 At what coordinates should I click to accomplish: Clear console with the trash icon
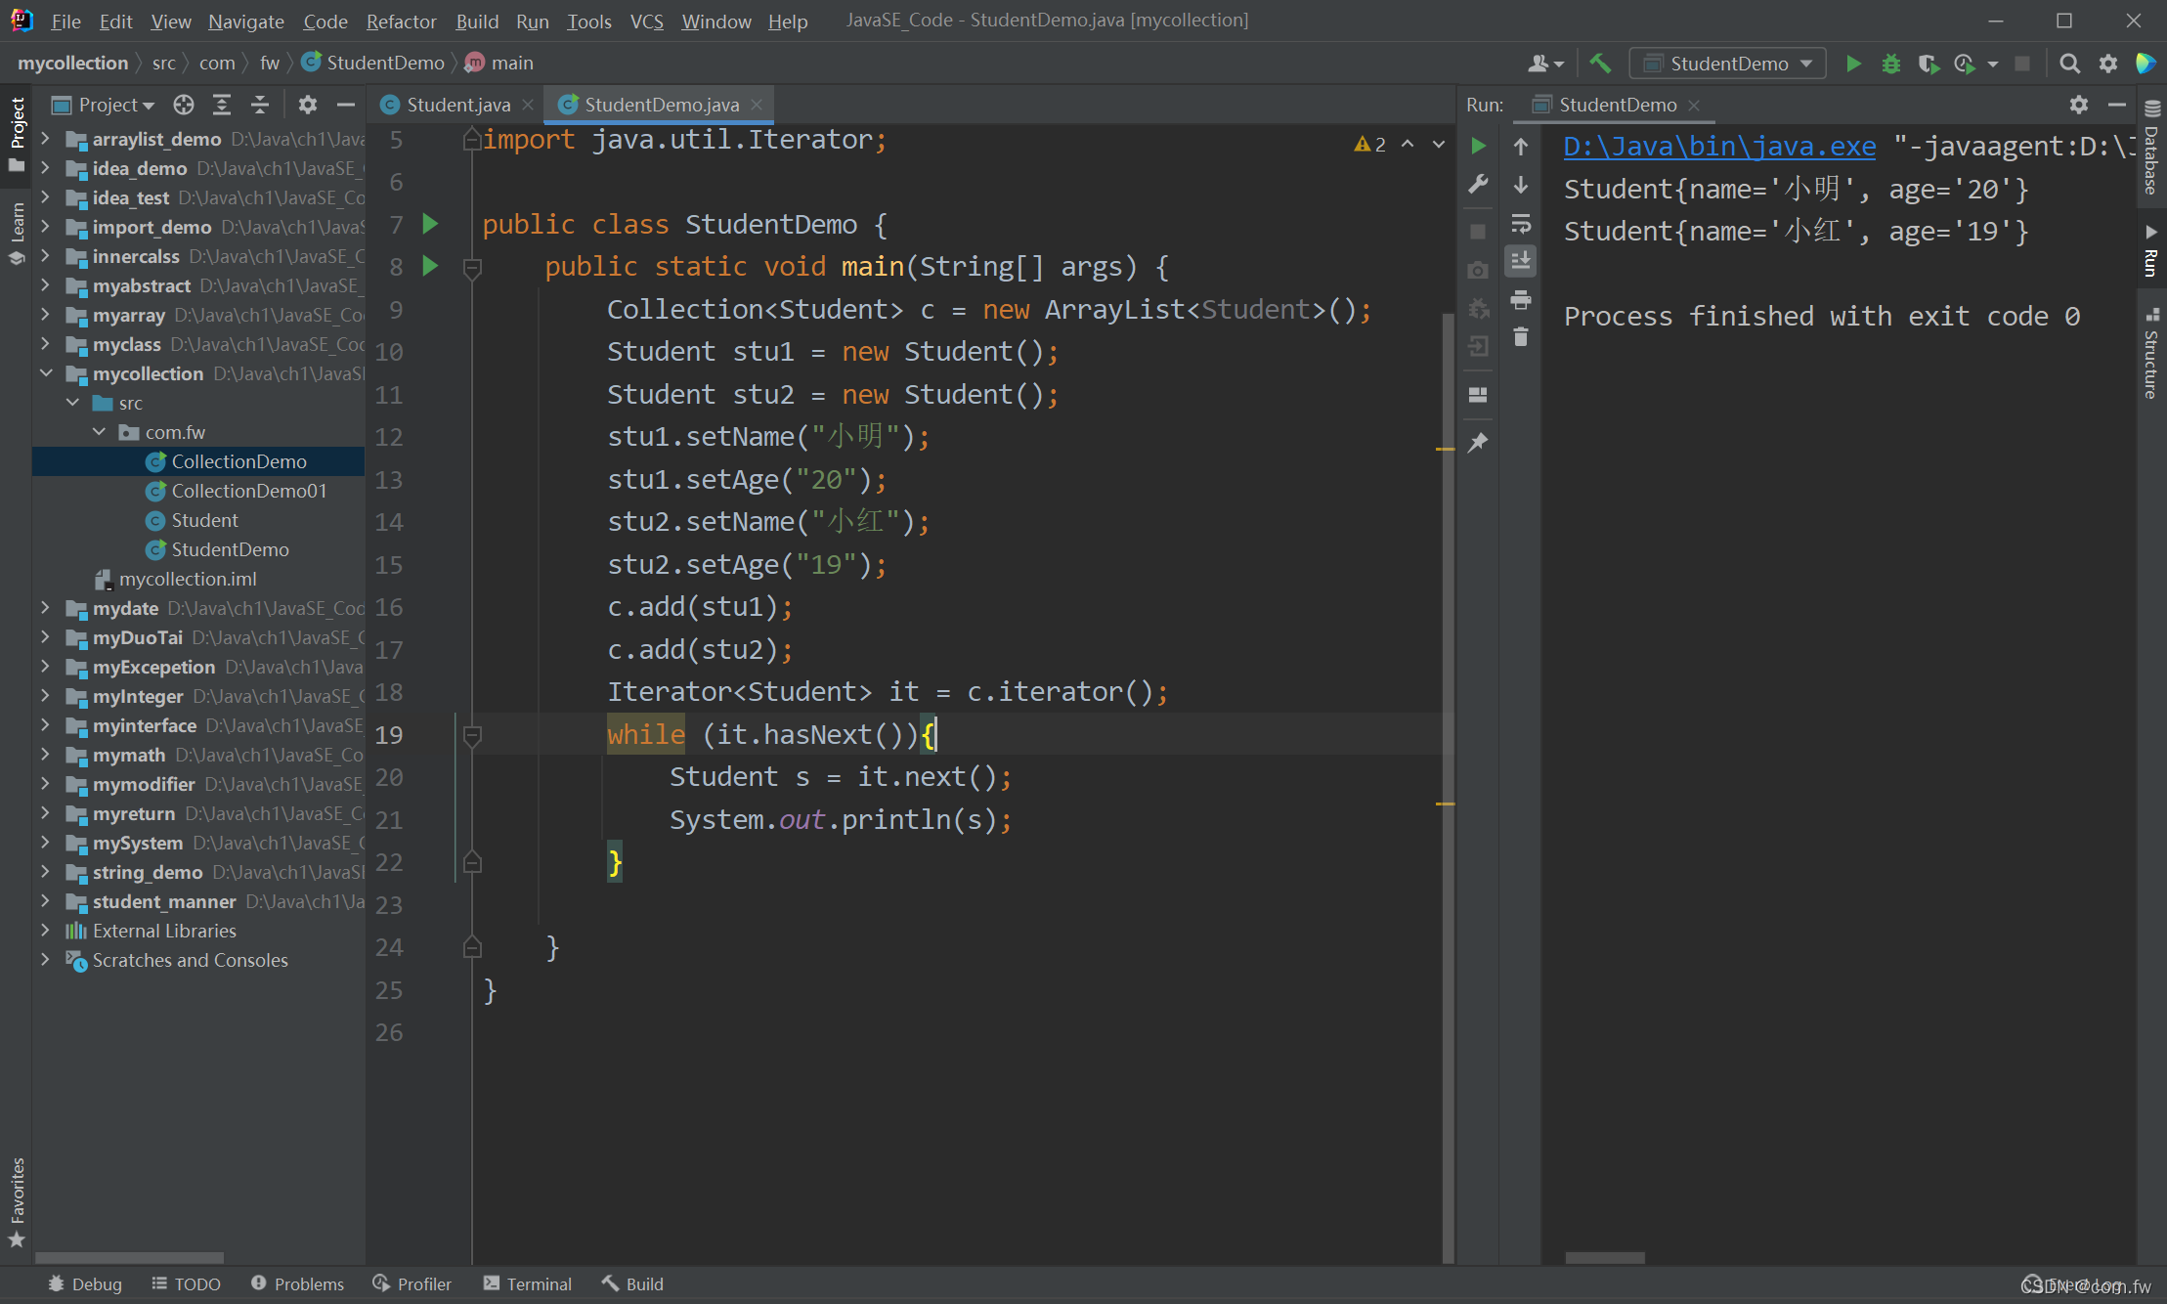(x=1521, y=338)
